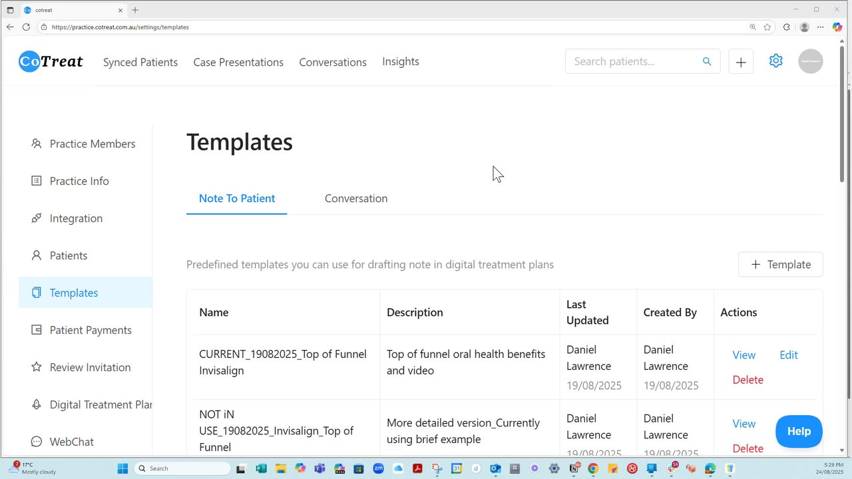Open the Conversations menu

(x=333, y=62)
